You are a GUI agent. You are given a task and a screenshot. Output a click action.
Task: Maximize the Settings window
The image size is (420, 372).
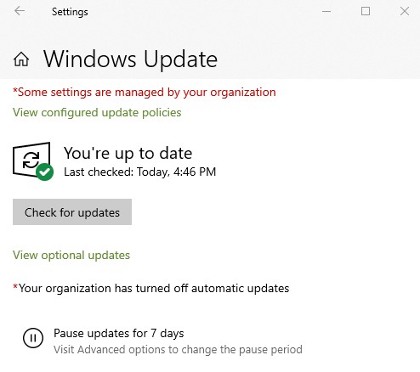(366, 11)
